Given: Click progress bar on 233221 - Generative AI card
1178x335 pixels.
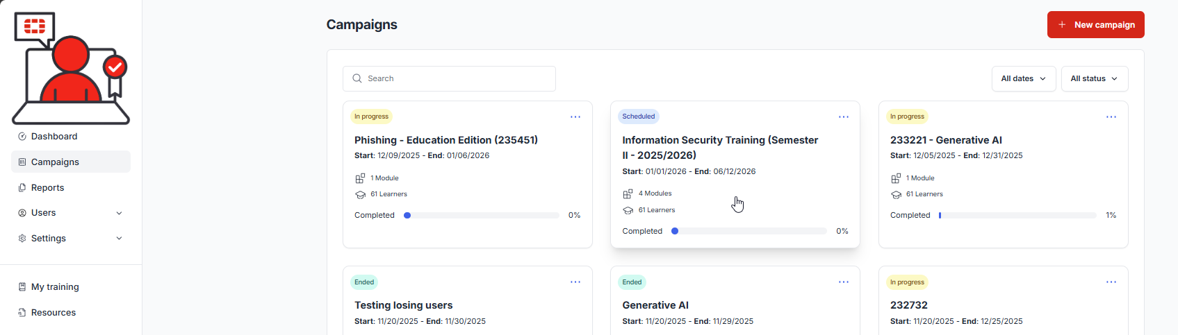Looking at the screenshot, I should click(1017, 215).
